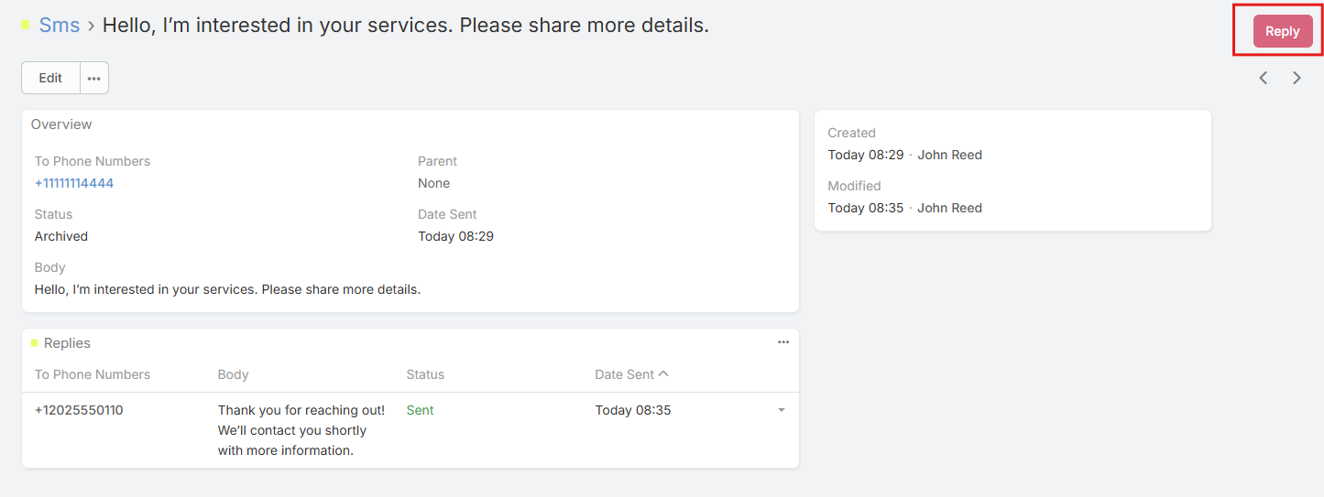Click the Overview panel heading
The image size is (1324, 497).
coord(61,124)
